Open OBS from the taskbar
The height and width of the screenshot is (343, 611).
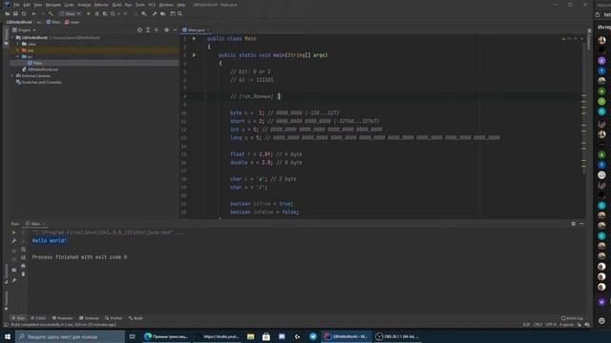(x=397, y=336)
